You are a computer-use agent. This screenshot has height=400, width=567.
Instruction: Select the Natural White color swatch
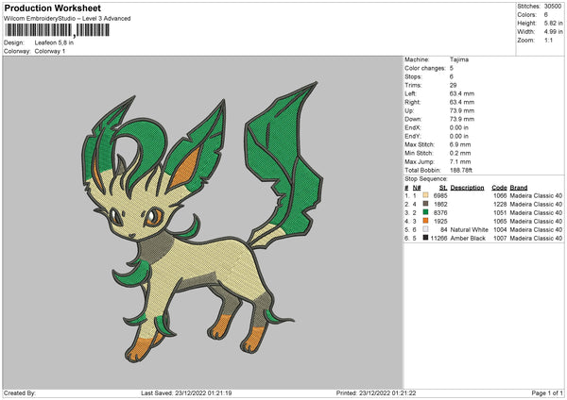tap(425, 229)
